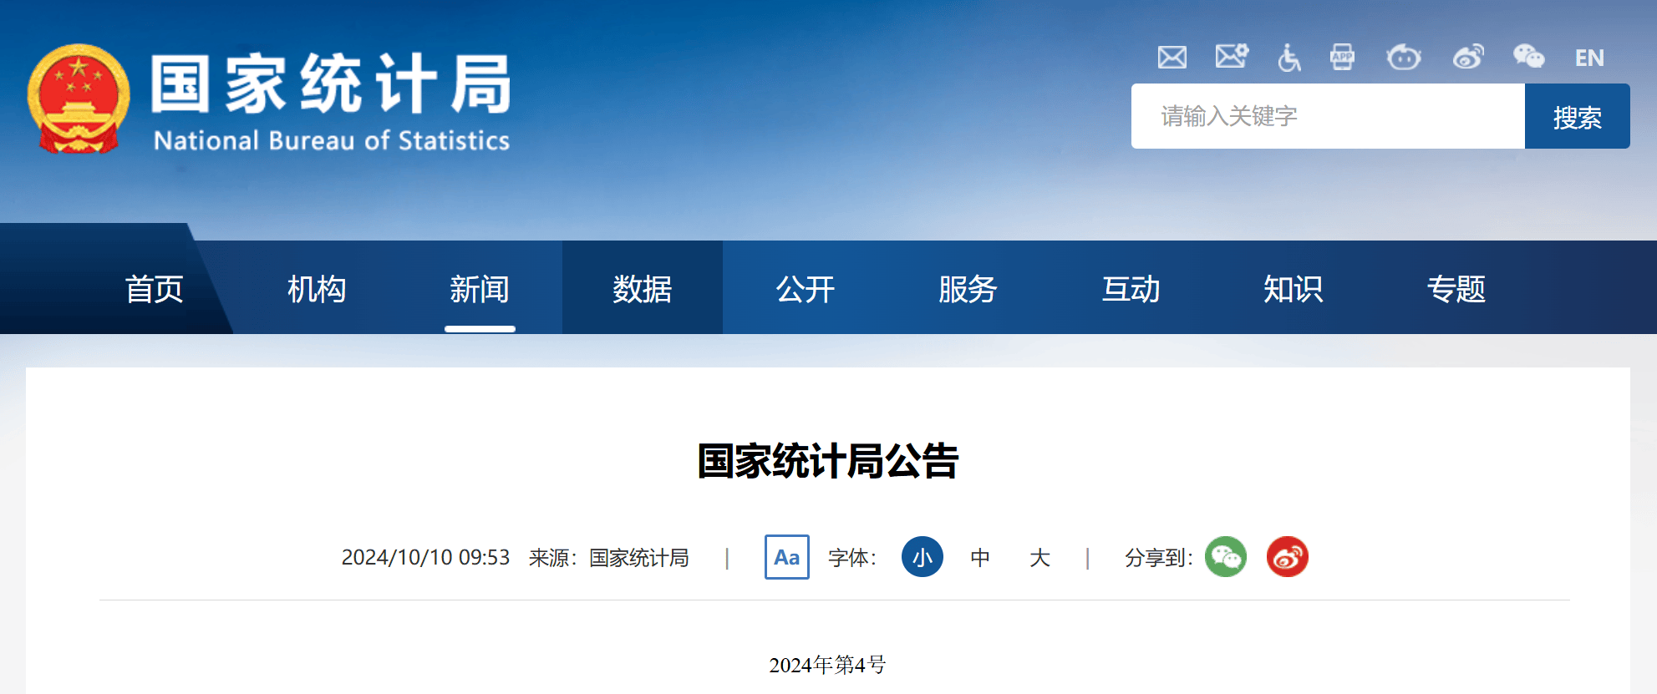Viewport: 1657px width, 694px height.
Task: Click the 2024年第4号 text
Action: pos(827,665)
